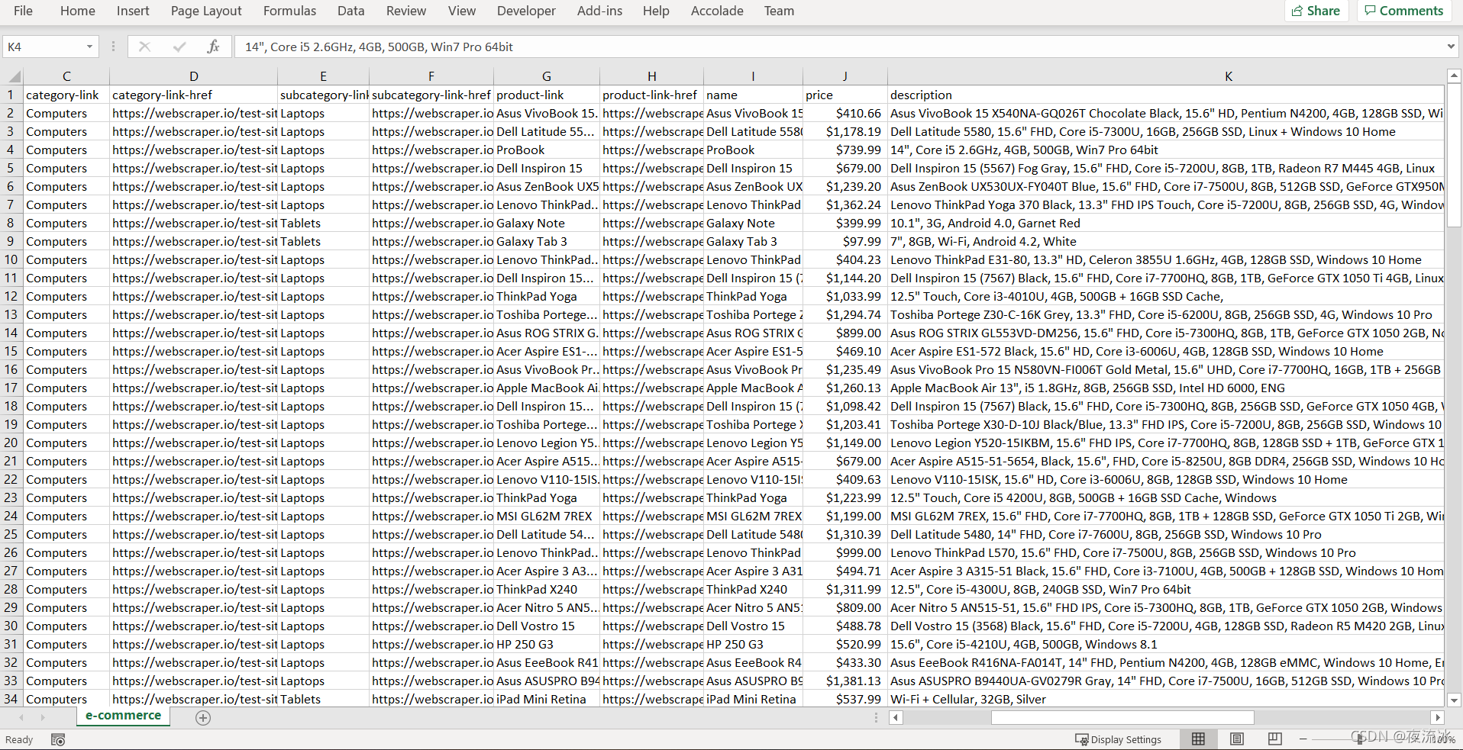This screenshot has width=1463, height=750.
Task: Switch to Page Layout view icon
Action: [x=1237, y=739]
